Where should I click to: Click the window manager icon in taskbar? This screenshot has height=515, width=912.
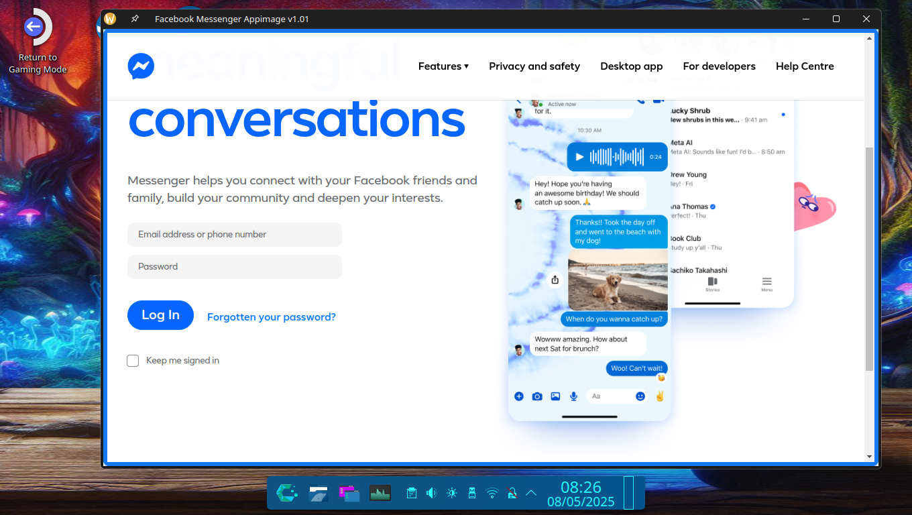[x=349, y=494]
